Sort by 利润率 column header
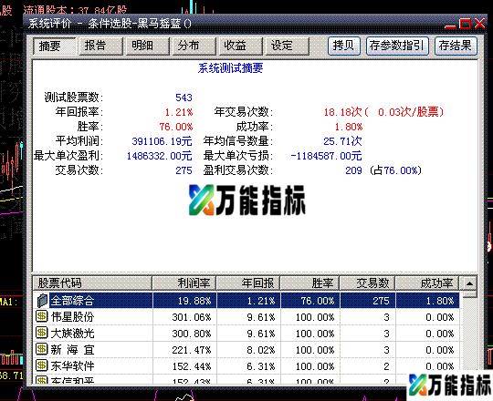Screen dimensions: 493x401 tap(184, 283)
